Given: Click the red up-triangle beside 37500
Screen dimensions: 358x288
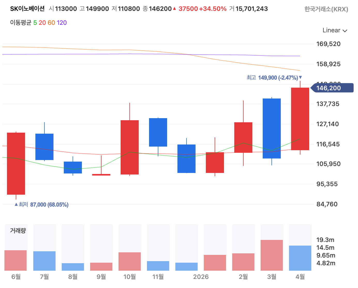Looking at the screenshot, I should point(174,9).
